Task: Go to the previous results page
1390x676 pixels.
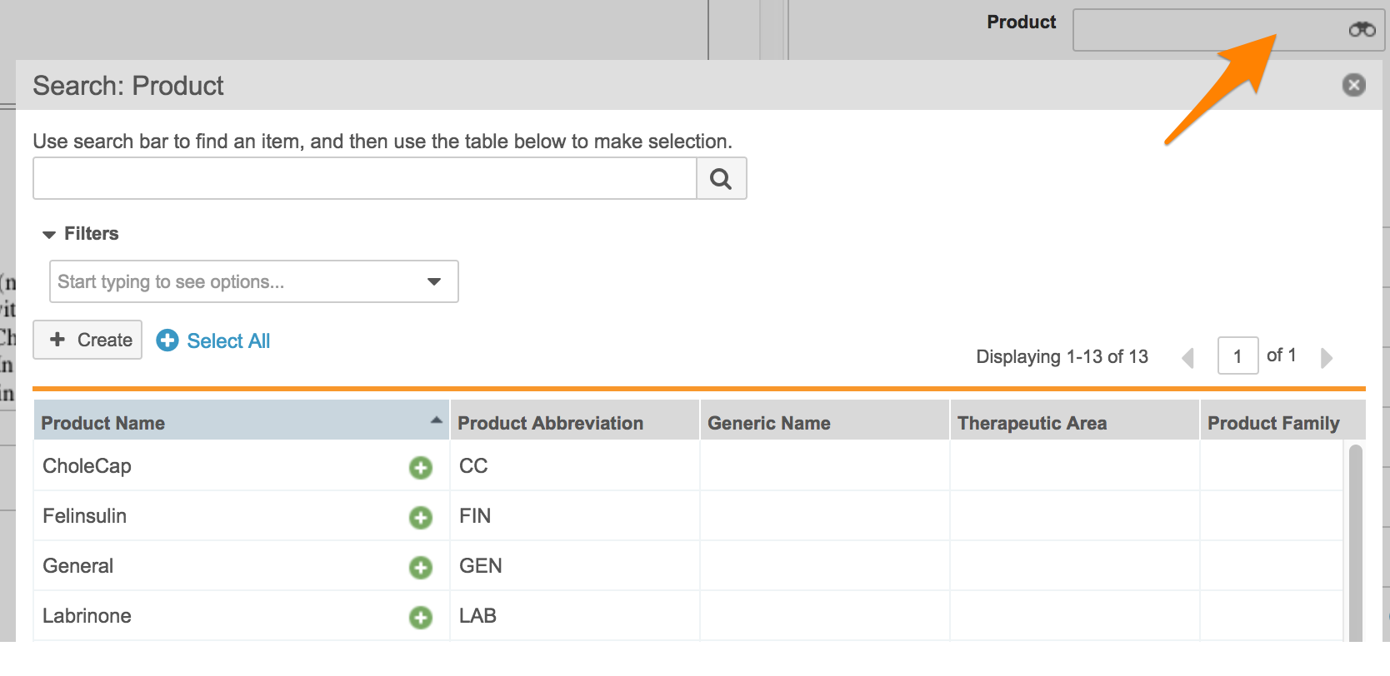Action: [1188, 358]
